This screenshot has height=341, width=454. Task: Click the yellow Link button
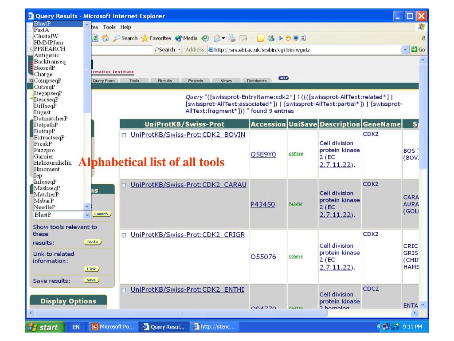tap(91, 269)
